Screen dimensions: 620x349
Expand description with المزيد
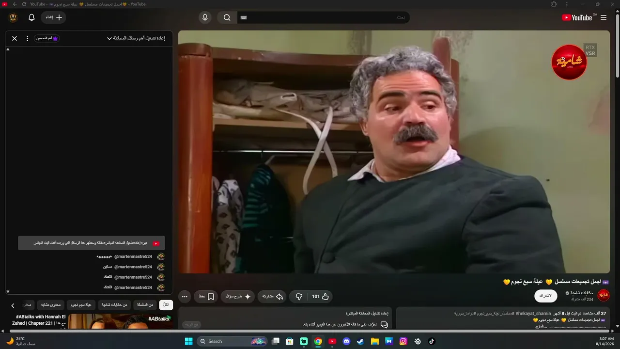541,326
